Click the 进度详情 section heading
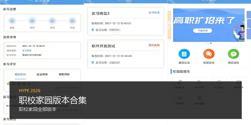 click(10, 37)
